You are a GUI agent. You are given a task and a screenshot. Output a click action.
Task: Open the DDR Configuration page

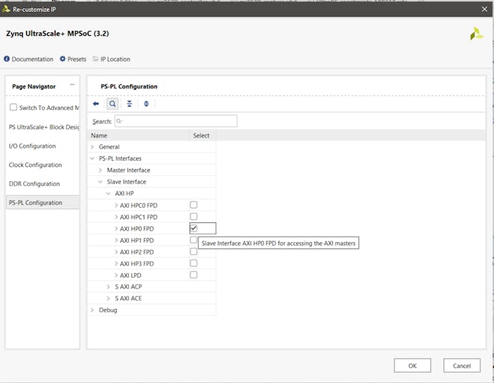(34, 184)
